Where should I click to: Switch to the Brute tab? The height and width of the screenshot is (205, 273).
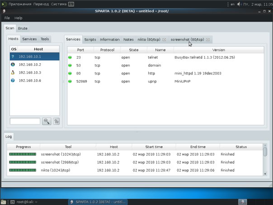tap(23, 29)
